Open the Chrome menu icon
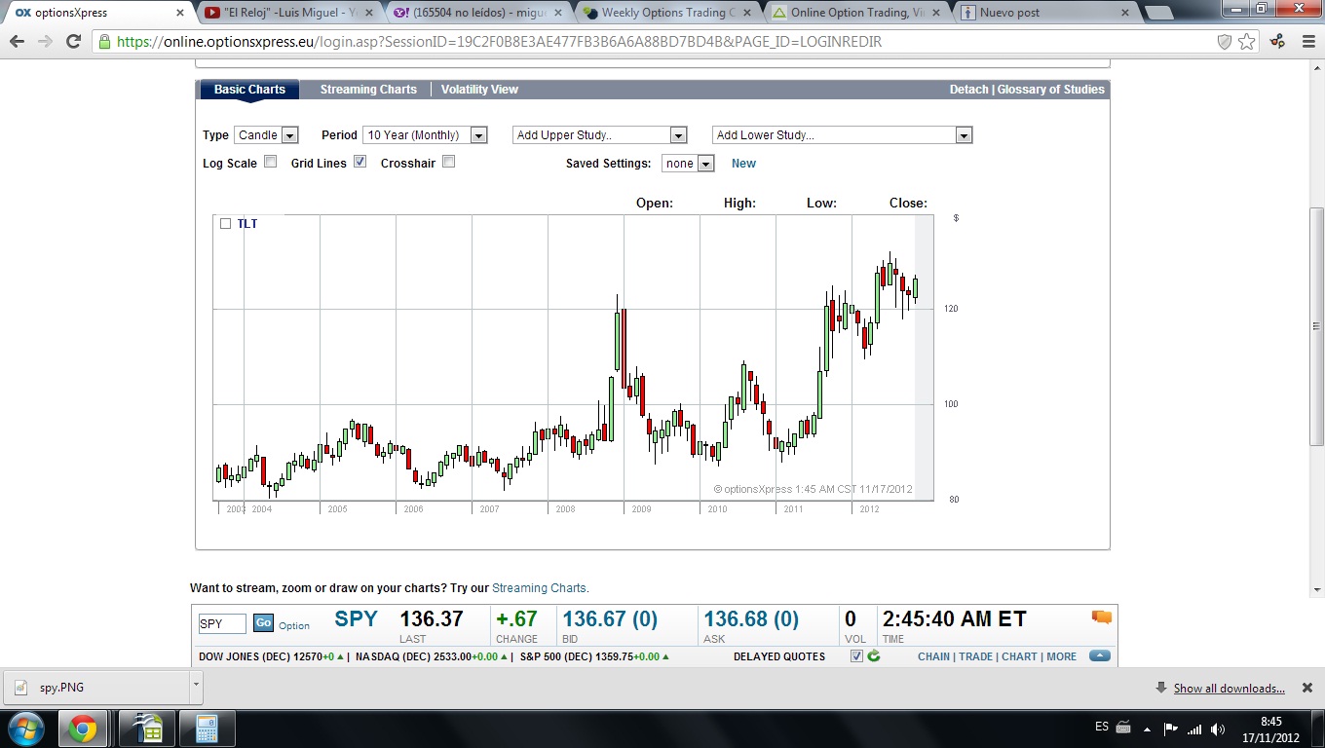 click(x=1307, y=42)
